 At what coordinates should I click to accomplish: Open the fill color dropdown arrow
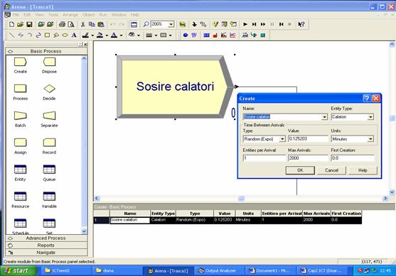coord(107,35)
